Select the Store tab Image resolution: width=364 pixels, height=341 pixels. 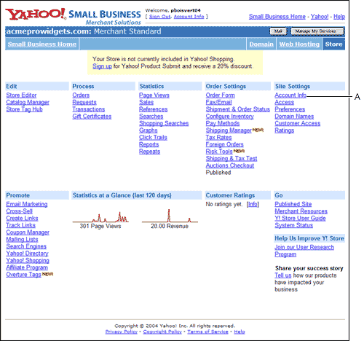pyautogui.click(x=333, y=44)
